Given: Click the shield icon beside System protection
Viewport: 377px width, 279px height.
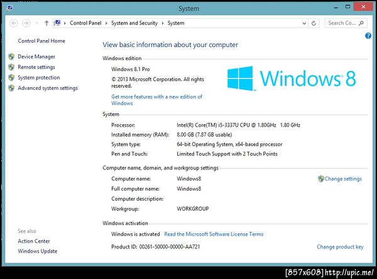Looking at the screenshot, I should pyautogui.click(x=11, y=78).
